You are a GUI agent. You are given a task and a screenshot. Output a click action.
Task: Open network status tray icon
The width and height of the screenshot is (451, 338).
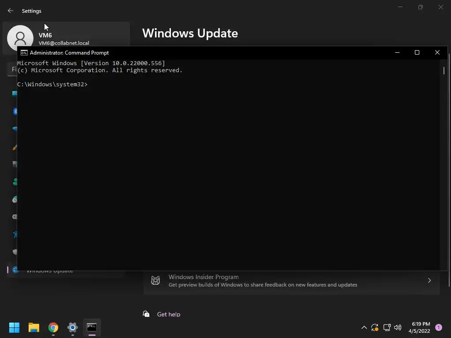pos(387,327)
